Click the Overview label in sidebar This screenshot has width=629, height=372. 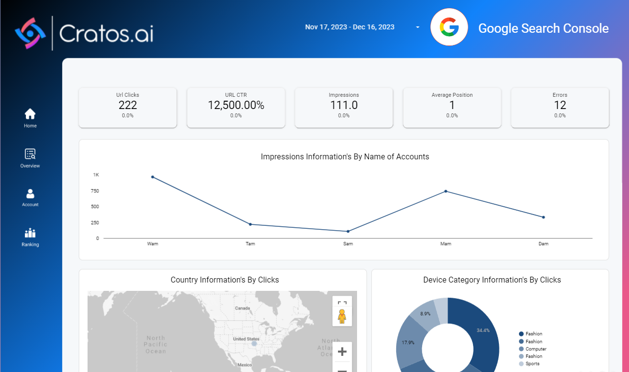click(30, 166)
